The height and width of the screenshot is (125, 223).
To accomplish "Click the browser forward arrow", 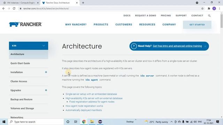I will click(x=9, y=8).
